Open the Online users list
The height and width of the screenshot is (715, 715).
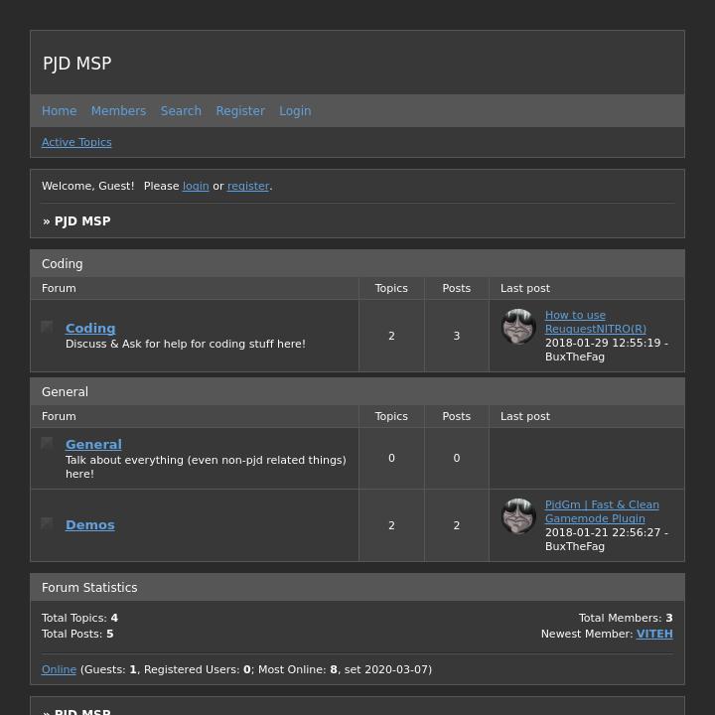59,669
